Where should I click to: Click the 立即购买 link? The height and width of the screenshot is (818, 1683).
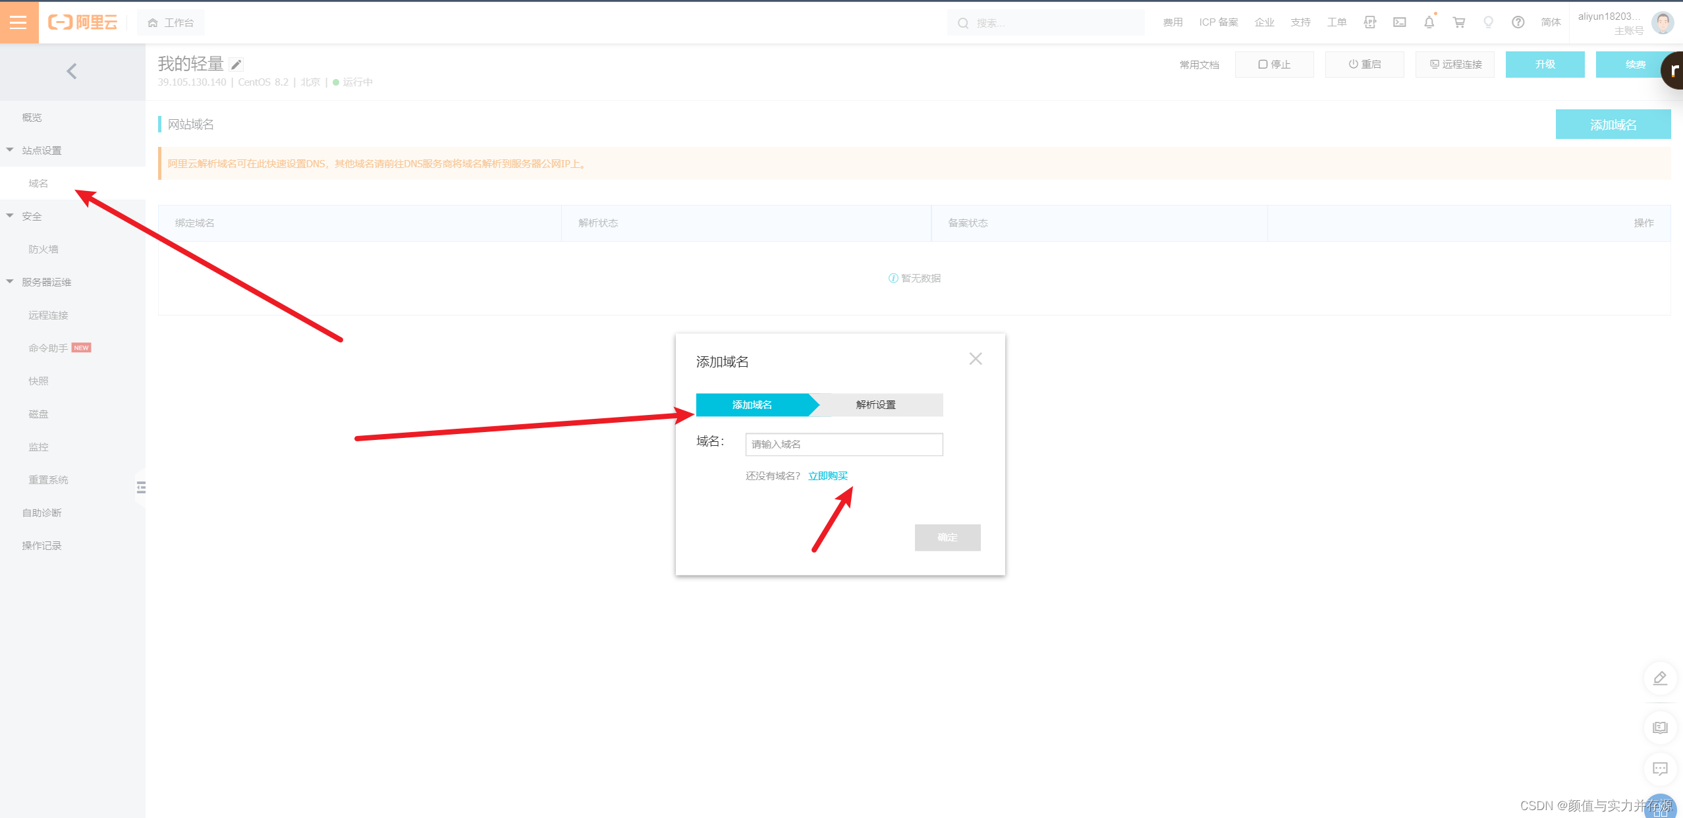point(827,476)
